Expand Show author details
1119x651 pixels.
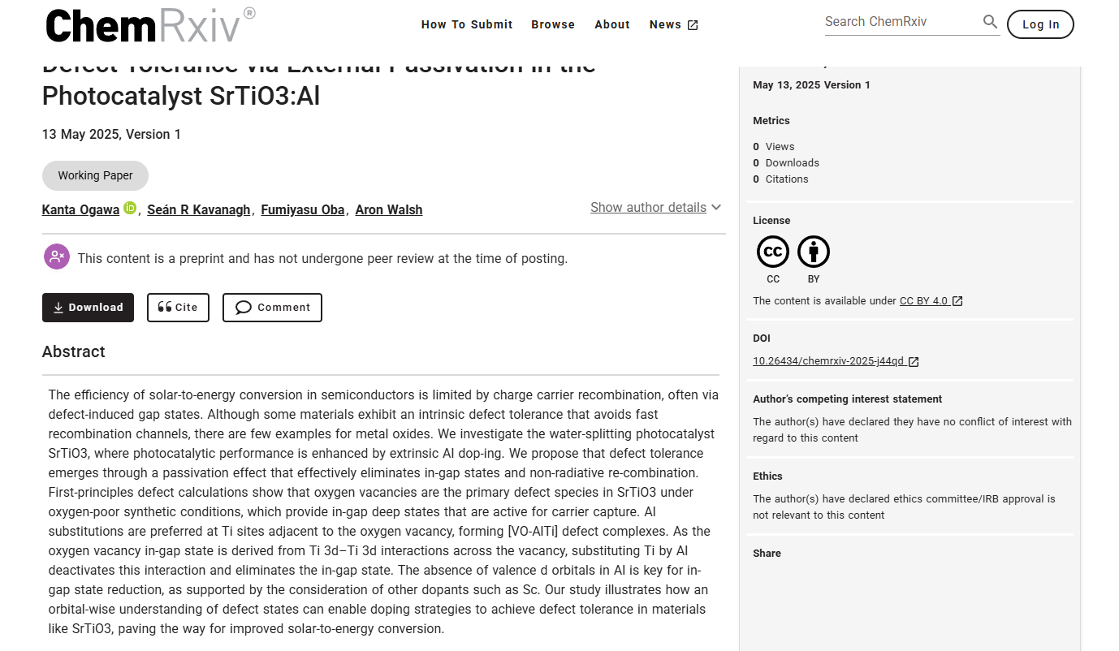coord(655,207)
